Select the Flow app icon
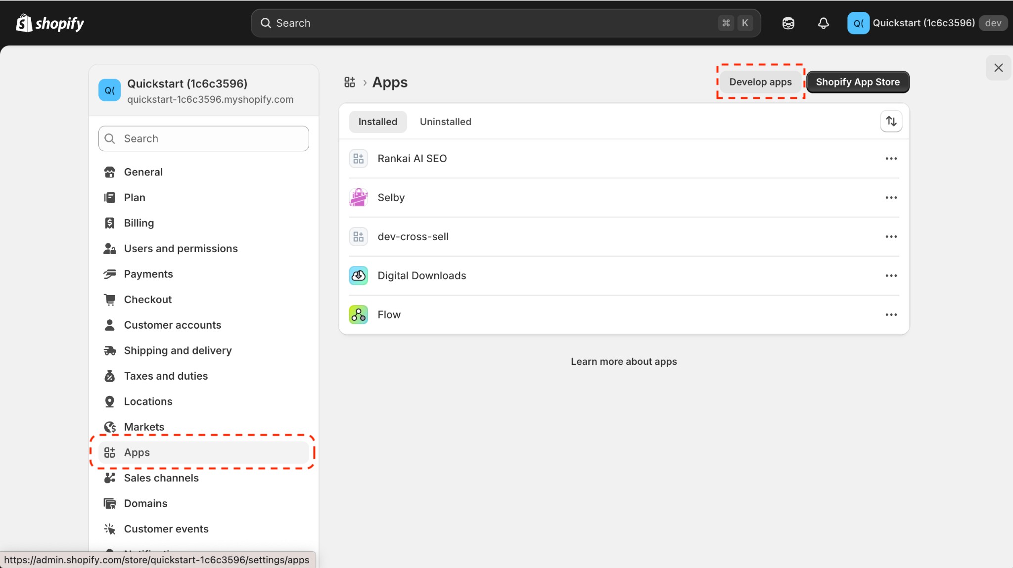 [x=358, y=314]
